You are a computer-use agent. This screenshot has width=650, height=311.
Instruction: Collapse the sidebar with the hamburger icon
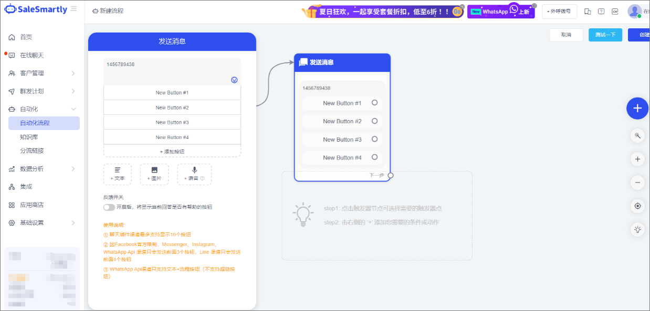coord(74,9)
